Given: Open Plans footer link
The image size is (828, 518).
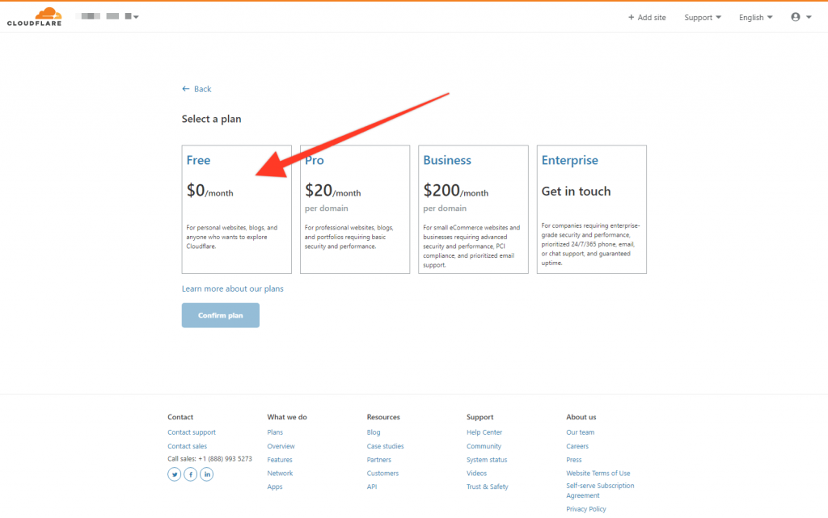Looking at the screenshot, I should pyautogui.click(x=275, y=432).
